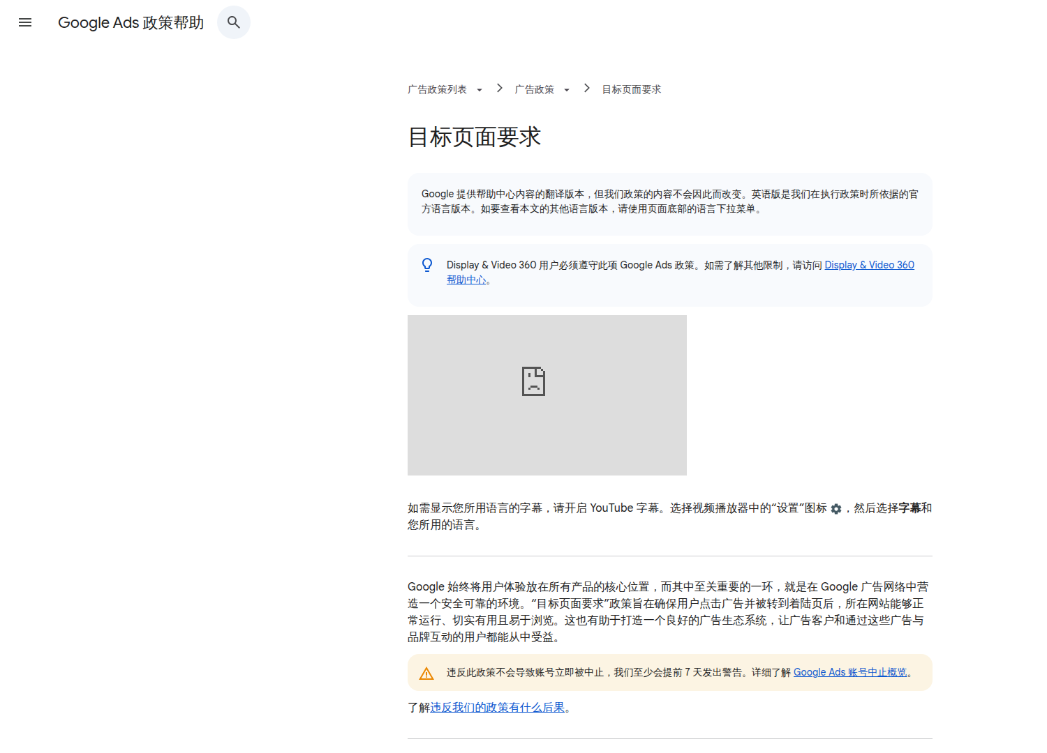Open the hamburger main menu
The height and width of the screenshot is (753, 1047).
click(25, 22)
